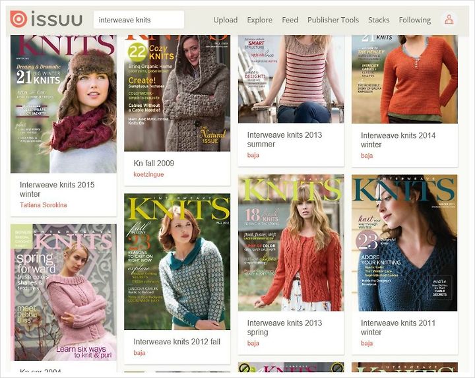Open the Upload menu item
This screenshot has width=475, height=378.
click(226, 20)
